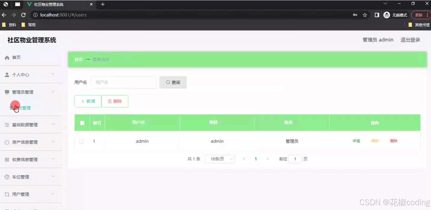This screenshot has height=210, width=431.
Task: Open the Chrome 更新 menu button
Action: [421, 15]
